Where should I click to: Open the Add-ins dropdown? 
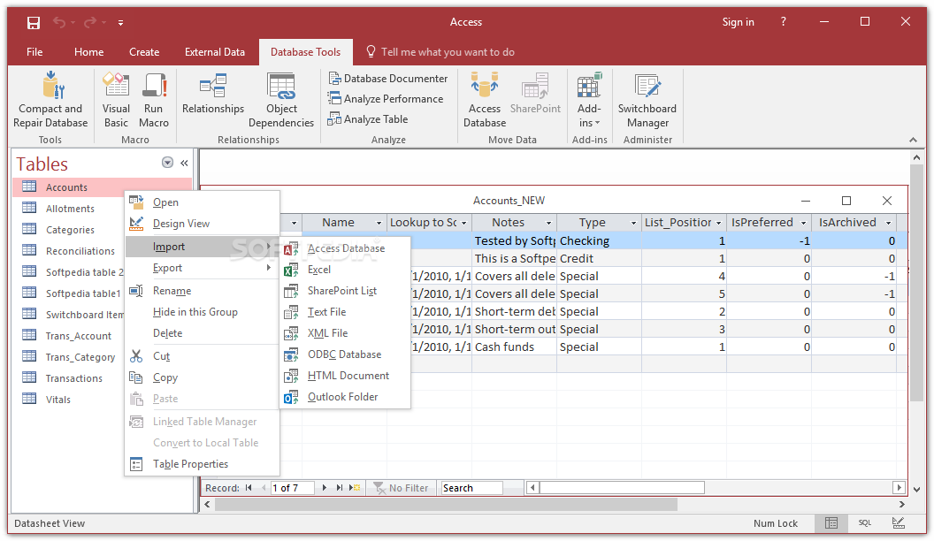[589, 99]
